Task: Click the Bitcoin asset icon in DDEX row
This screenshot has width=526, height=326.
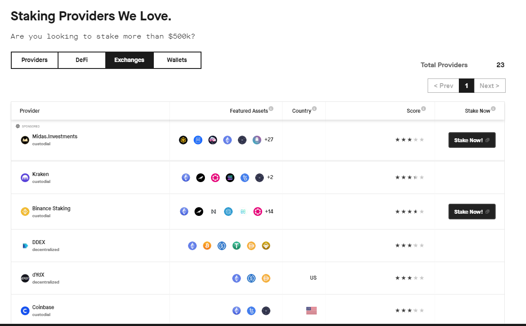Action: point(207,246)
